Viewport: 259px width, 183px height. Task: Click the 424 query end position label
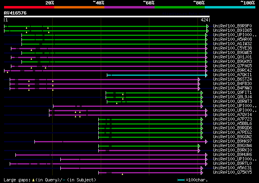click(204, 20)
